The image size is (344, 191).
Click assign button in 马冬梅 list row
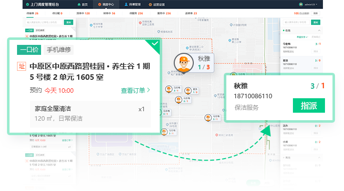click(315, 51)
